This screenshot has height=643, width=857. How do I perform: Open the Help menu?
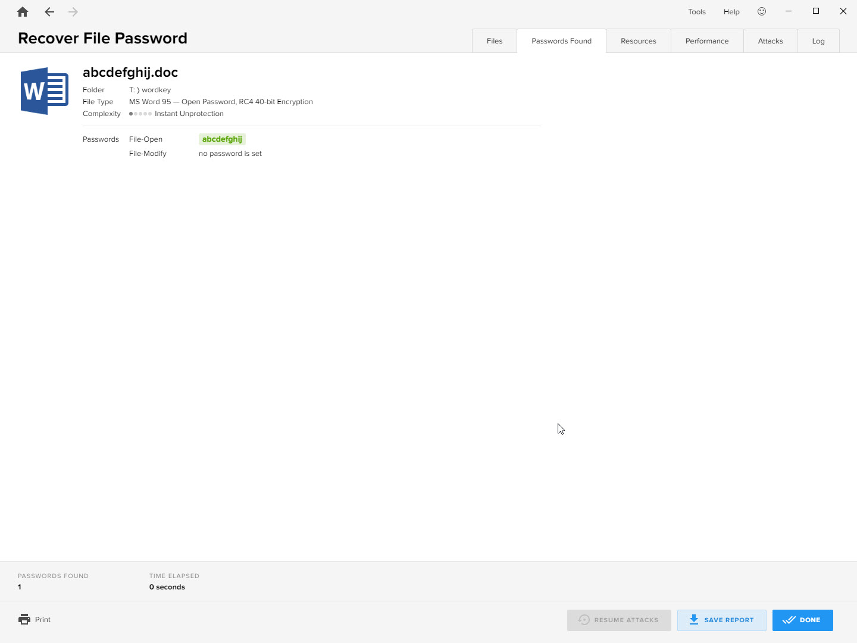click(731, 12)
